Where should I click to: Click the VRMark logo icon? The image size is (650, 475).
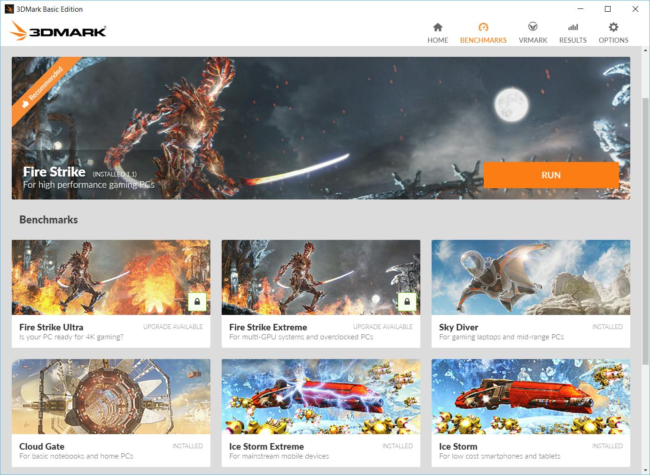coord(533,27)
